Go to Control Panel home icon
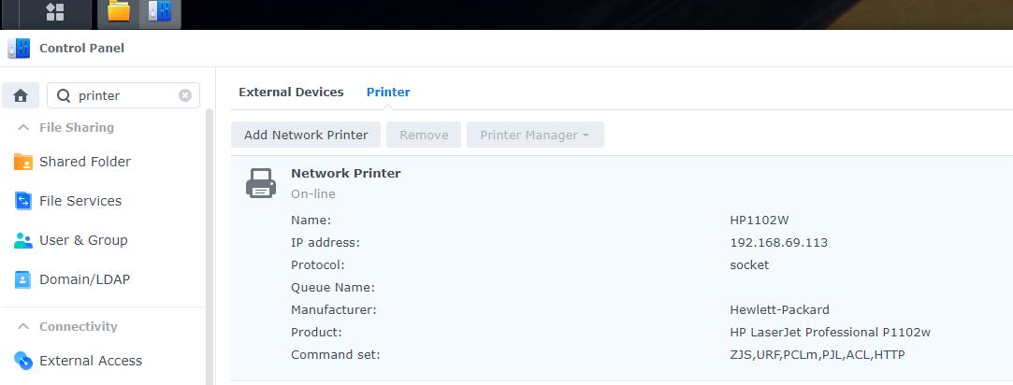The height and width of the screenshot is (385, 1013). click(x=21, y=95)
